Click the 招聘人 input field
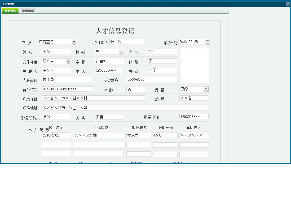 pyautogui.click(x=127, y=41)
